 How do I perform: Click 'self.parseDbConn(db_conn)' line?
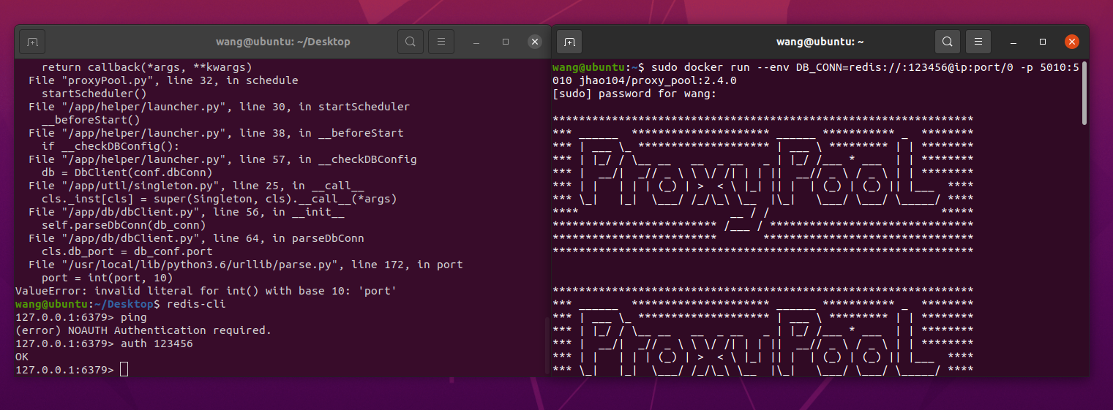(x=124, y=225)
